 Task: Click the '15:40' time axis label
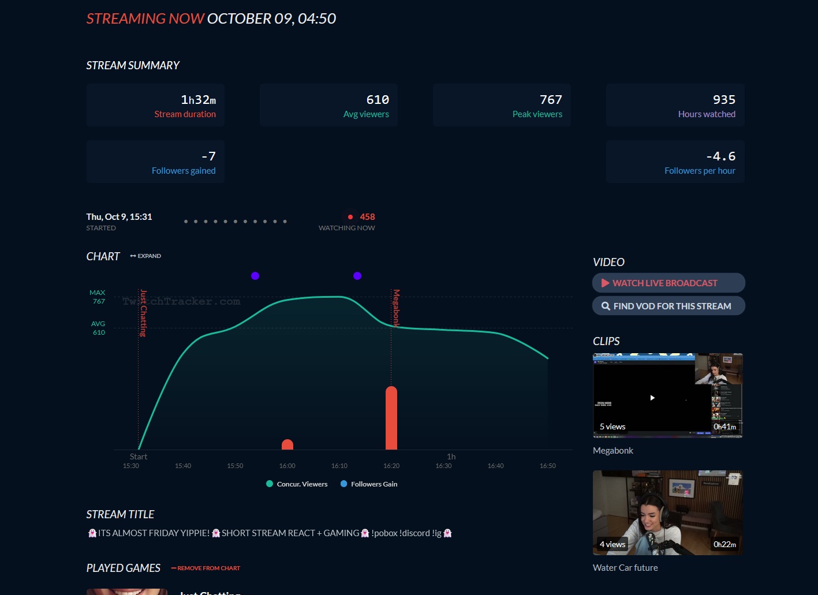(183, 466)
